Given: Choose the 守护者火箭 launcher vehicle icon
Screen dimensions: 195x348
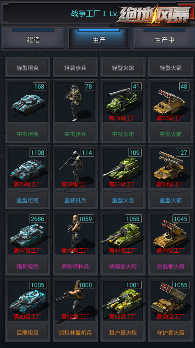Looking at the screenshot, I should pyautogui.click(x=170, y=301).
